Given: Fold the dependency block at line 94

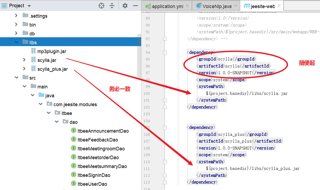Looking at the screenshot, I should tap(165, 53).
